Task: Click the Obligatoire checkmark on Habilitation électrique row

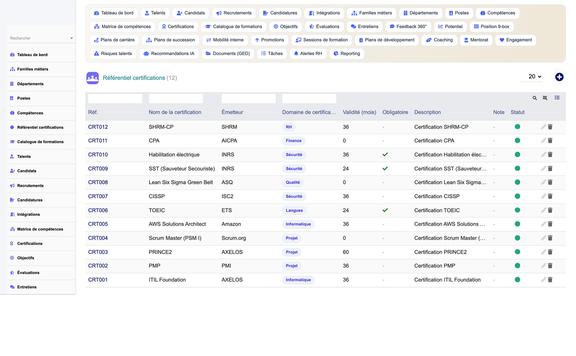Action: tap(385, 155)
